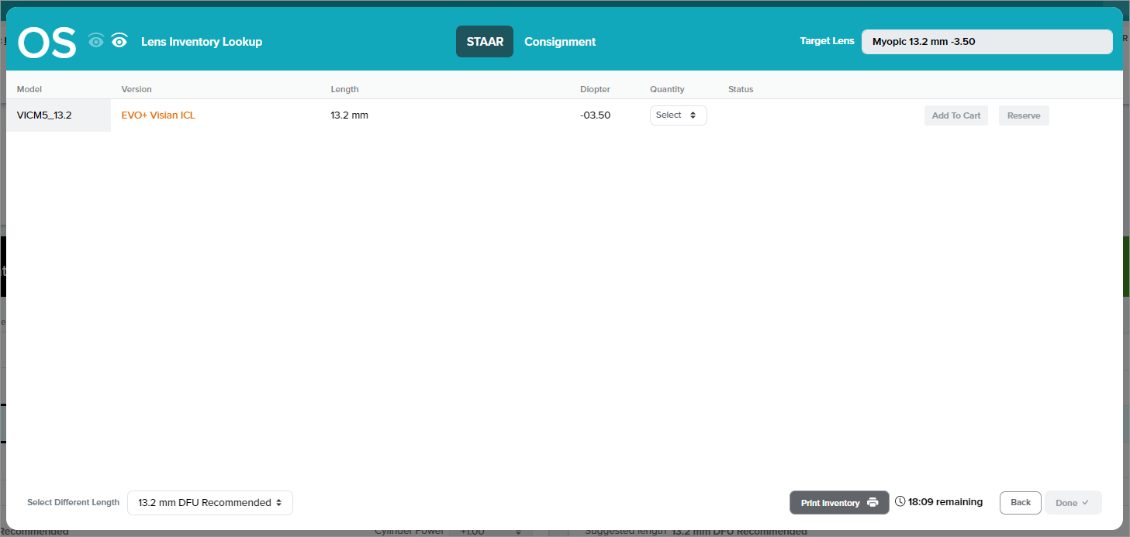Go back using the Back button

click(x=1021, y=503)
